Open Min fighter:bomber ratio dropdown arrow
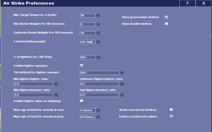The image size is (212, 132). click(56, 95)
